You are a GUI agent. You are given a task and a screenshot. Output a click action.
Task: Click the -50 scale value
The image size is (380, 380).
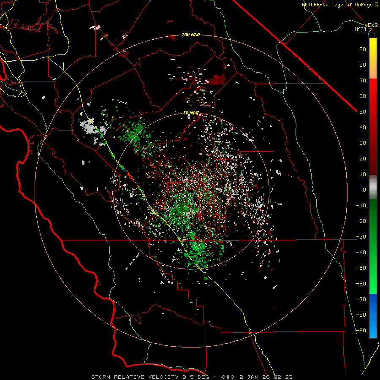pos(361,268)
